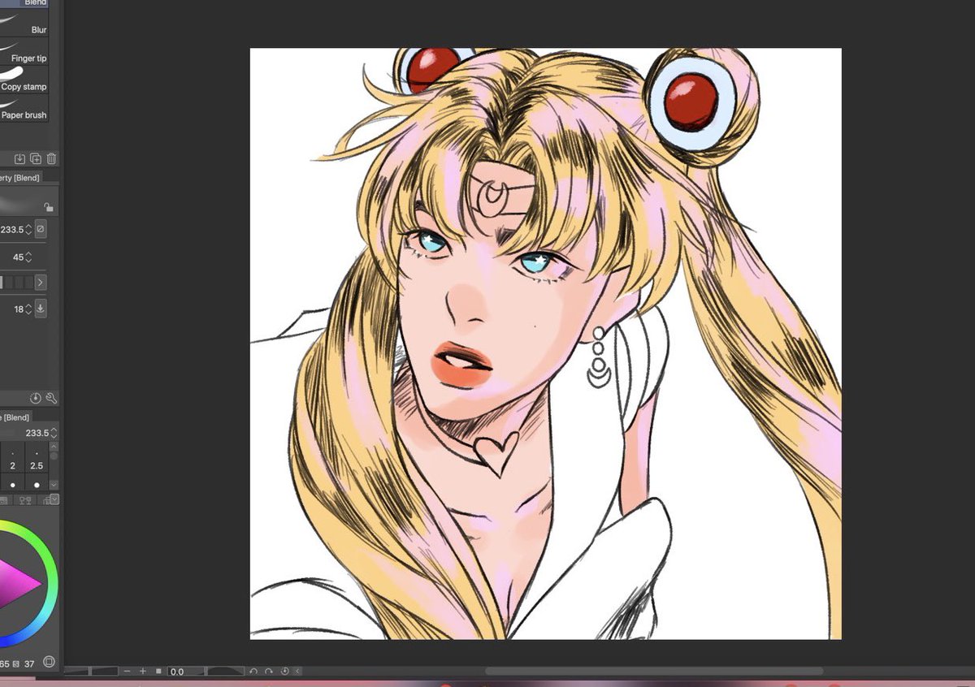This screenshot has width=975, height=687.
Task: Click the rotation slider beside angle field
Action: [x=226, y=672]
